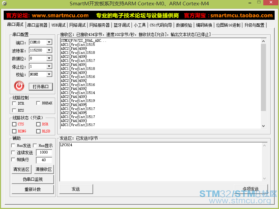Expand the 数据位 dropdown
Viewport: 279px width, 209px height.
coord(49,58)
